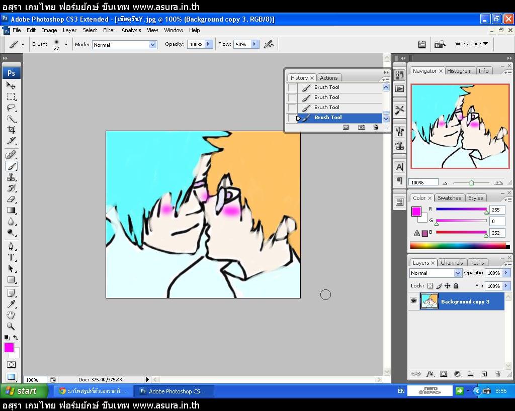Open the Workspace dropdown
Image resolution: width=515 pixels, height=411 pixels.
pos(472,43)
